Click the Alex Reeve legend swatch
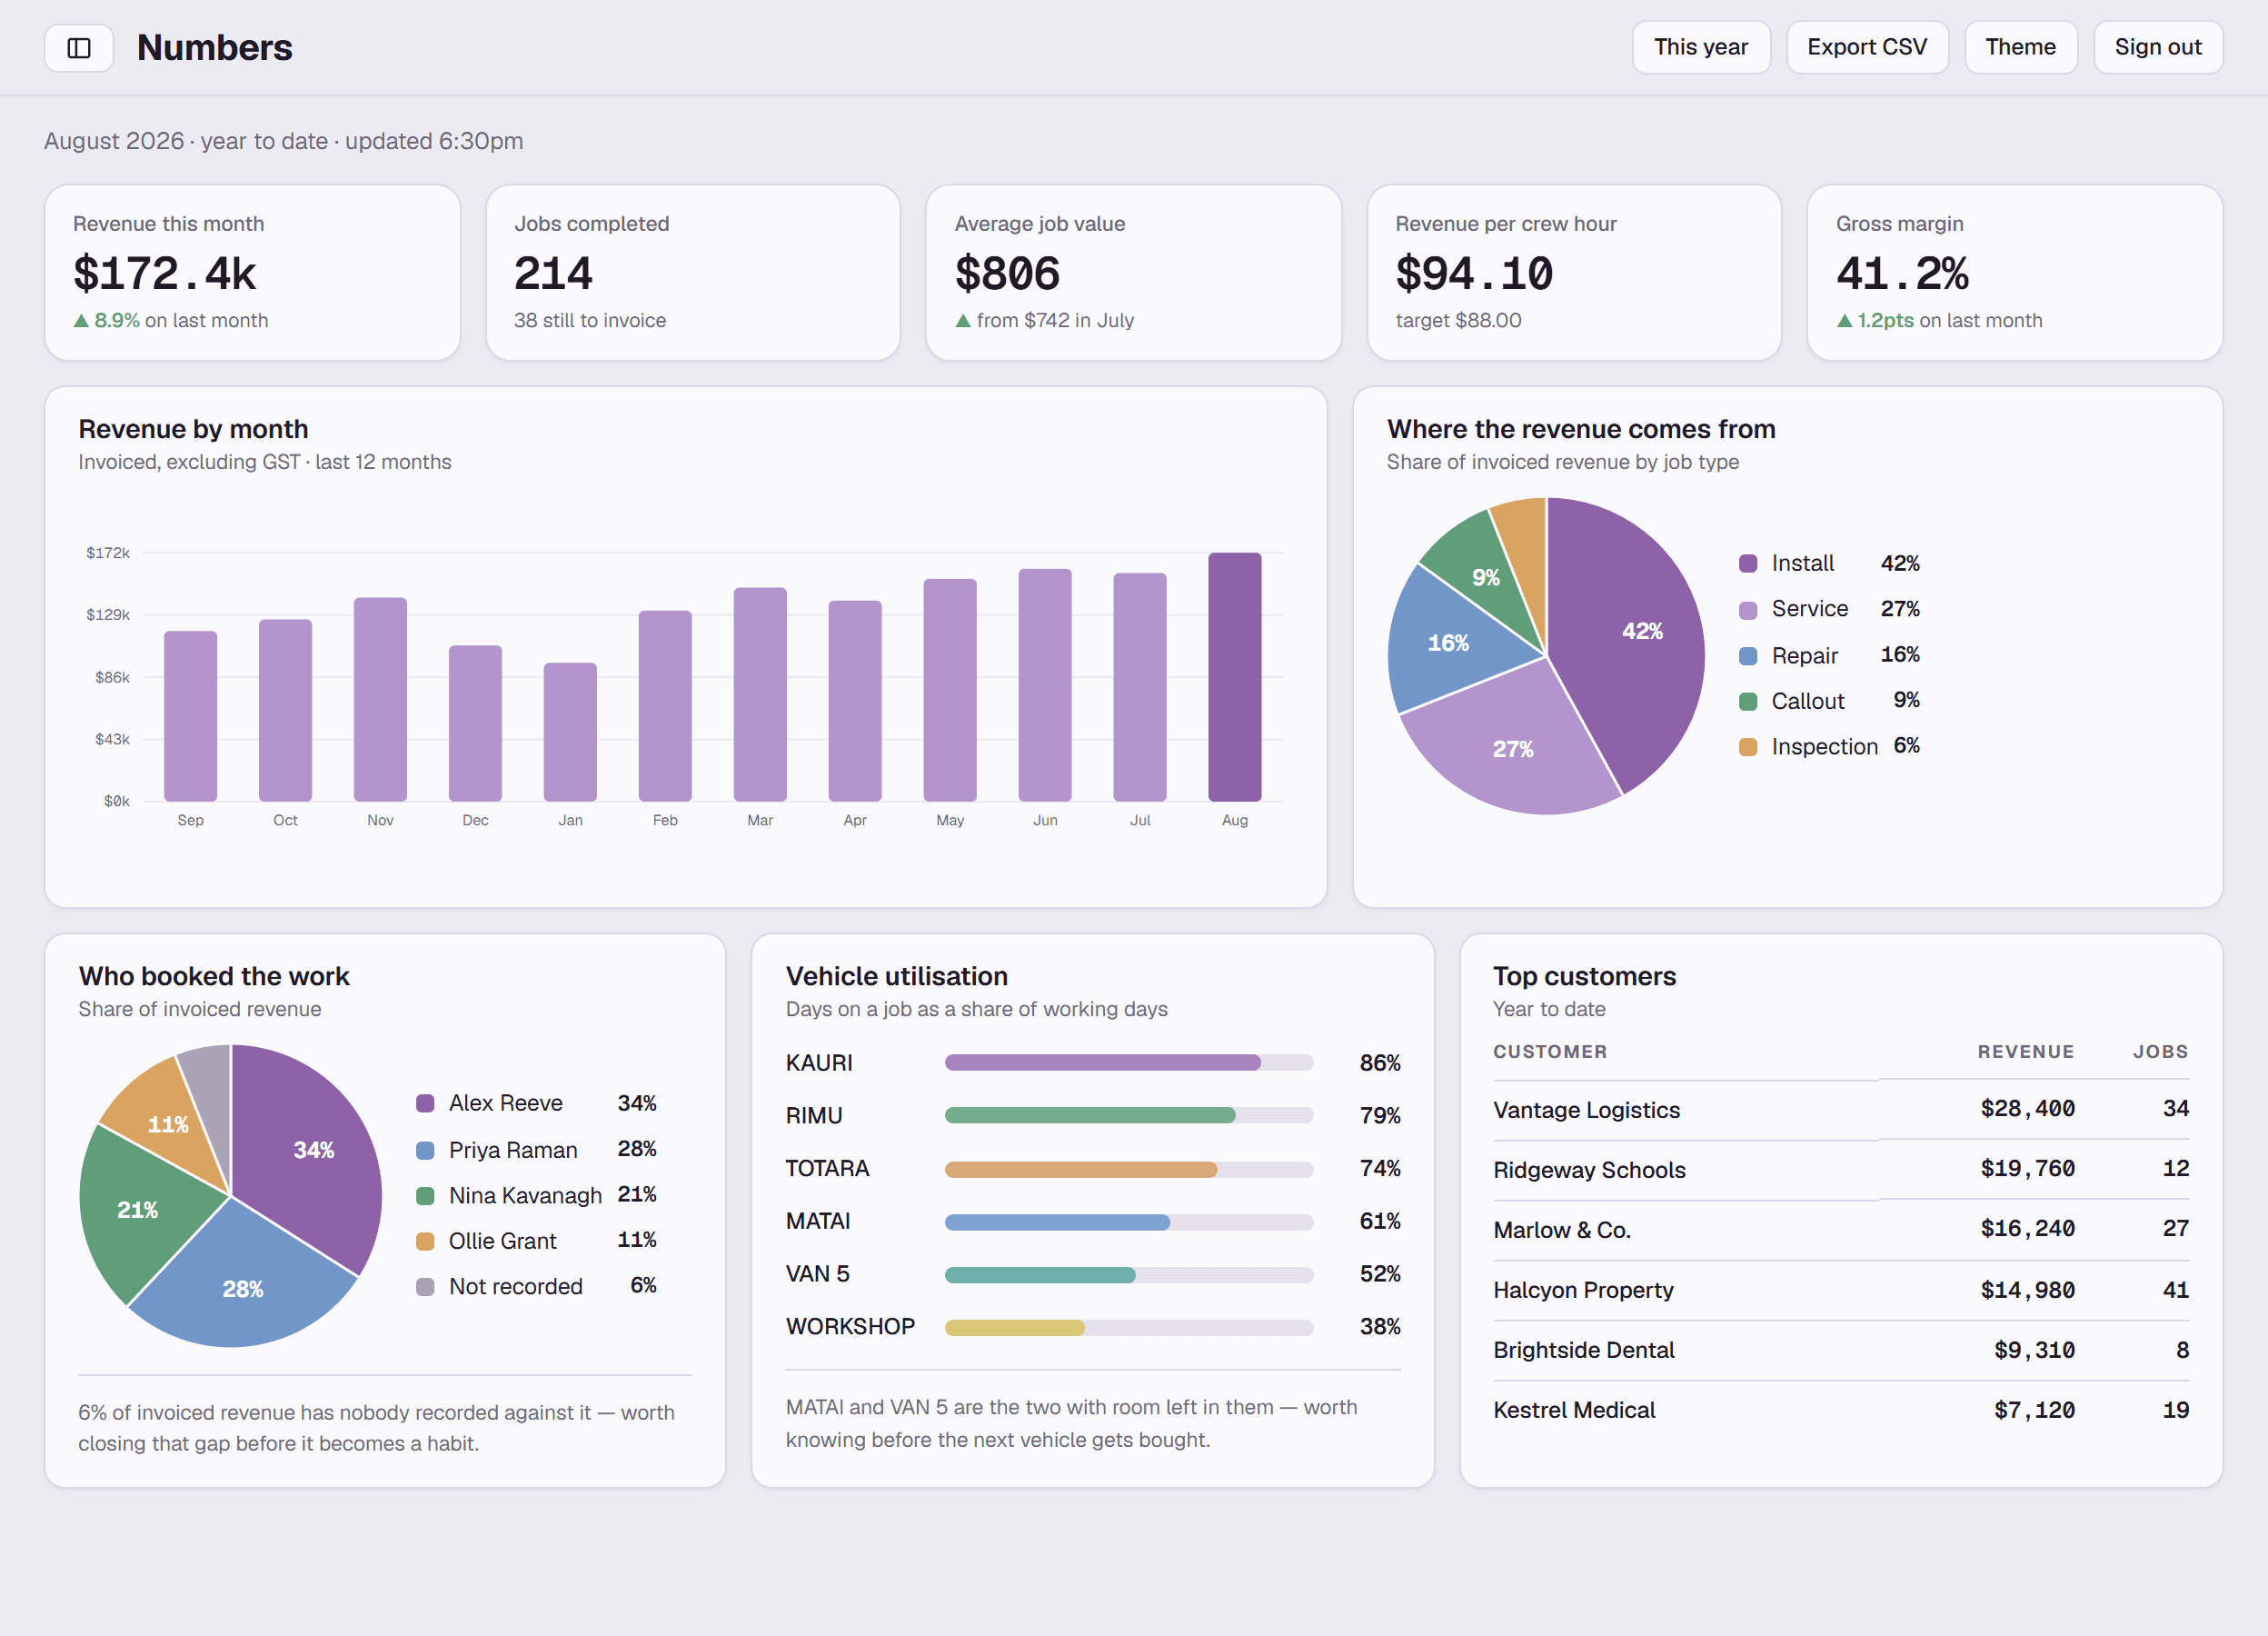Viewport: 2268px width, 1636px height. coord(425,1103)
